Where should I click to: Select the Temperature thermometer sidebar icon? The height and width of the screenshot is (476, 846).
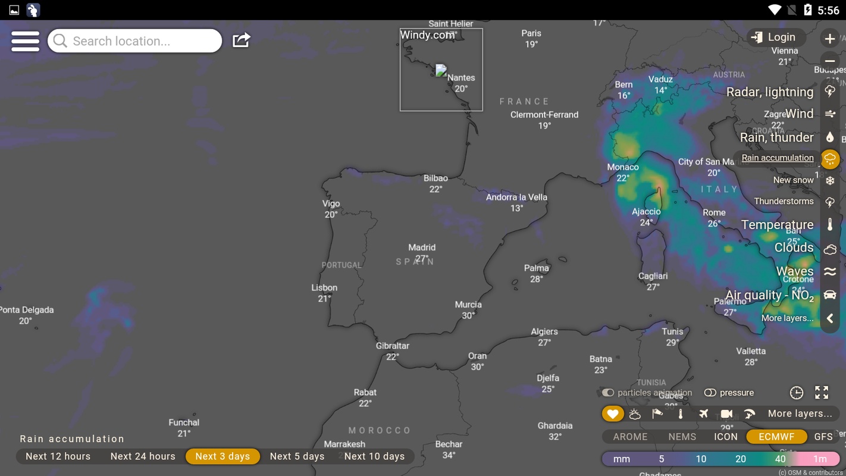coord(830,225)
